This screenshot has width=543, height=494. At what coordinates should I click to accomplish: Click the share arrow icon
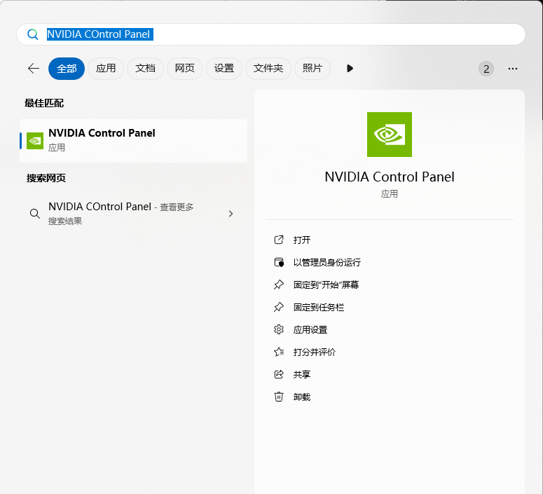(279, 374)
